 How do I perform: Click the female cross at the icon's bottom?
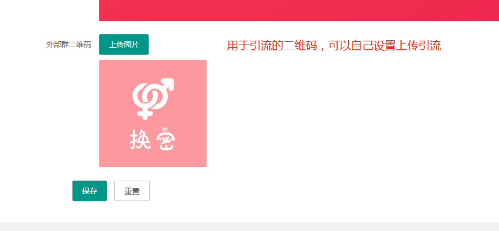coord(145,114)
